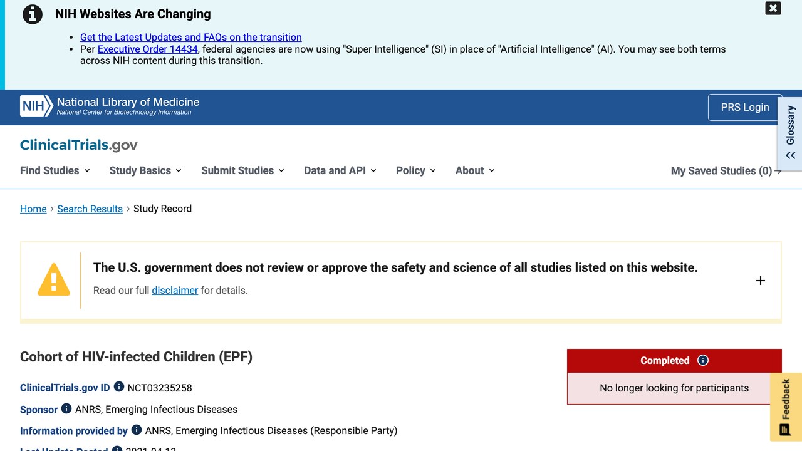This screenshot has width=802, height=451.
Task: Open the Study Basics menu
Action: [145, 170]
